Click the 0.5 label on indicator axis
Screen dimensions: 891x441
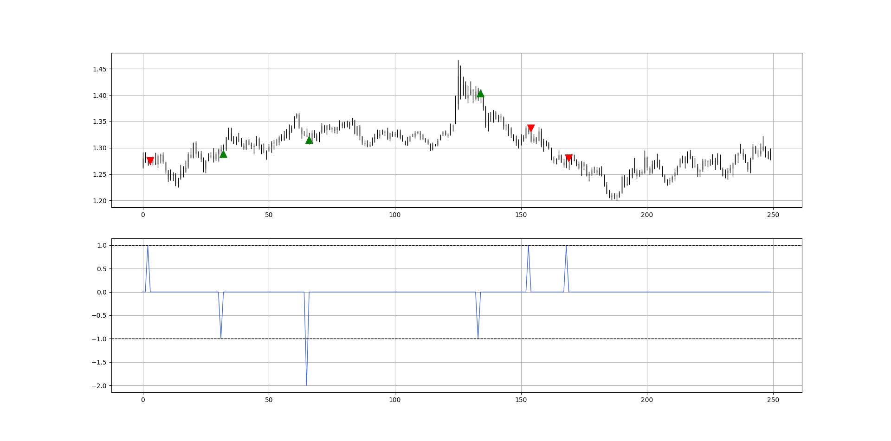coord(102,269)
